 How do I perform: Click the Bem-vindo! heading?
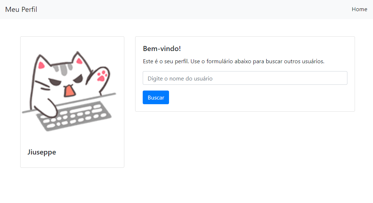point(162,49)
